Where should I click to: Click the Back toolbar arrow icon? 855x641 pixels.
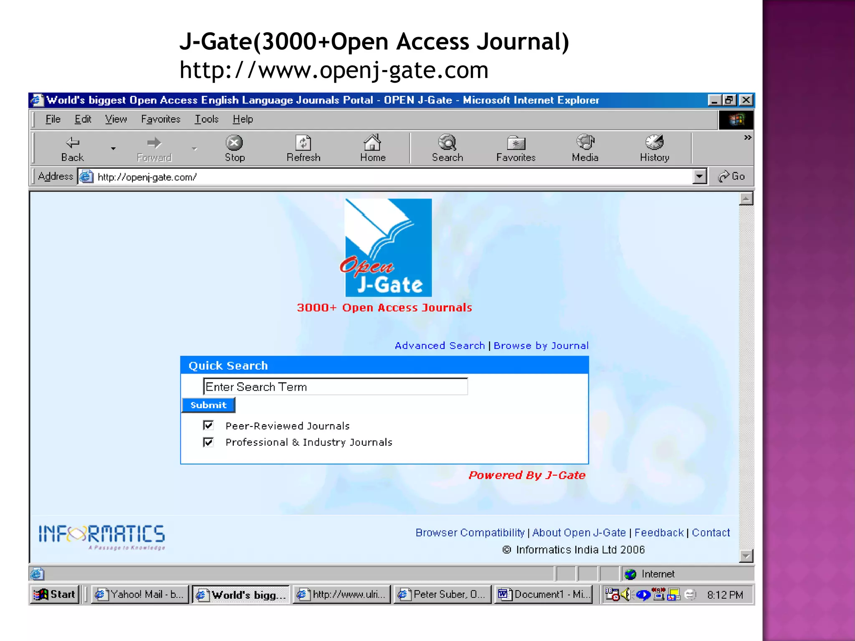point(73,143)
